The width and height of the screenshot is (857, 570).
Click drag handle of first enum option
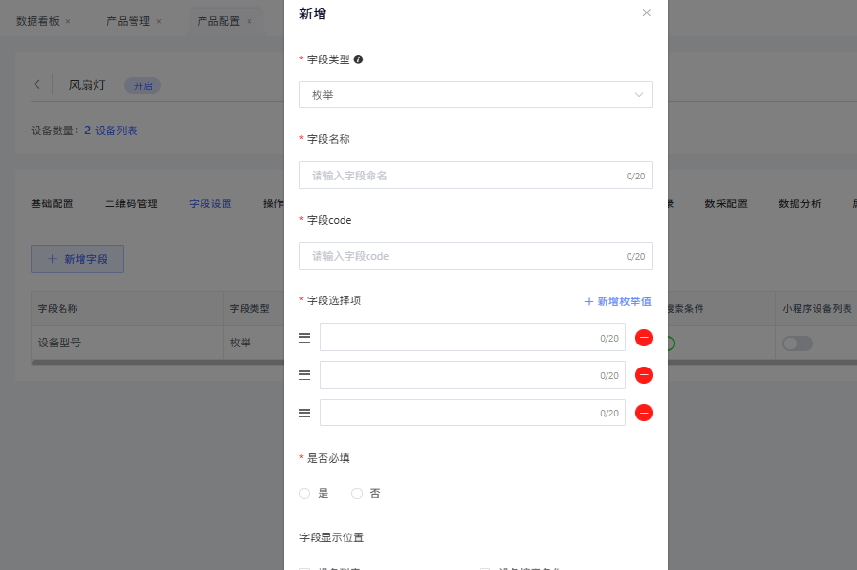point(304,338)
